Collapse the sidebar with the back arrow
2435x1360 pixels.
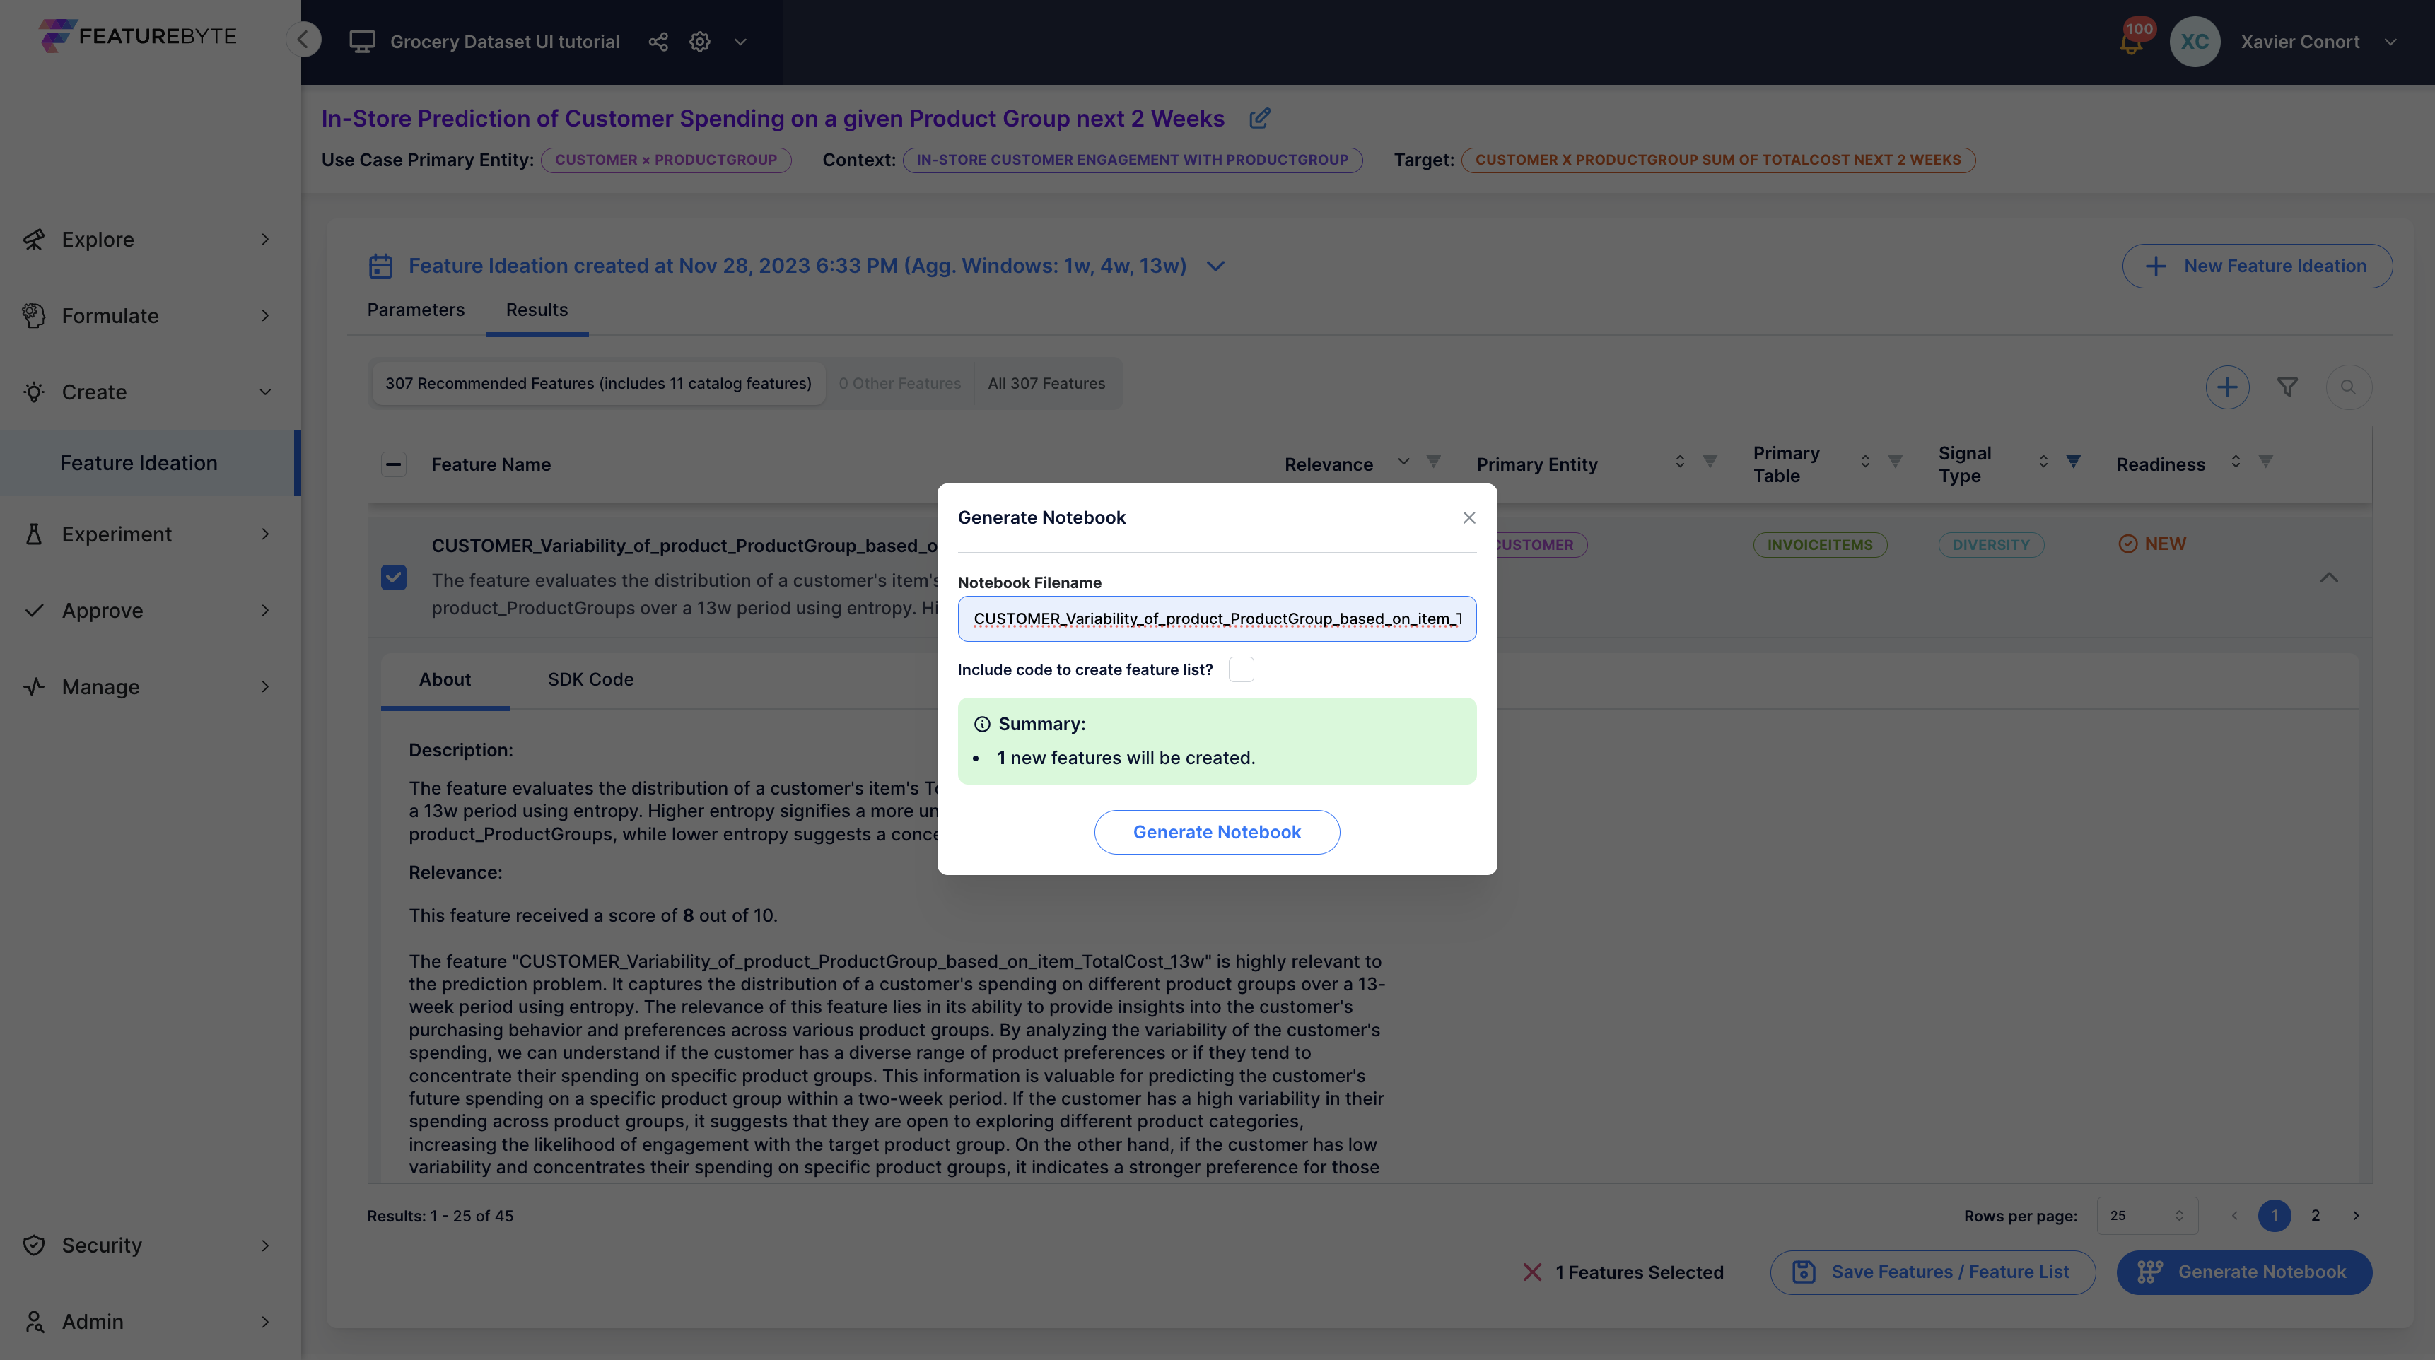coord(303,40)
